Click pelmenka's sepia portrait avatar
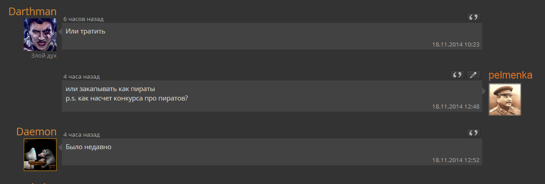The height and width of the screenshot is (184, 545). click(505, 100)
